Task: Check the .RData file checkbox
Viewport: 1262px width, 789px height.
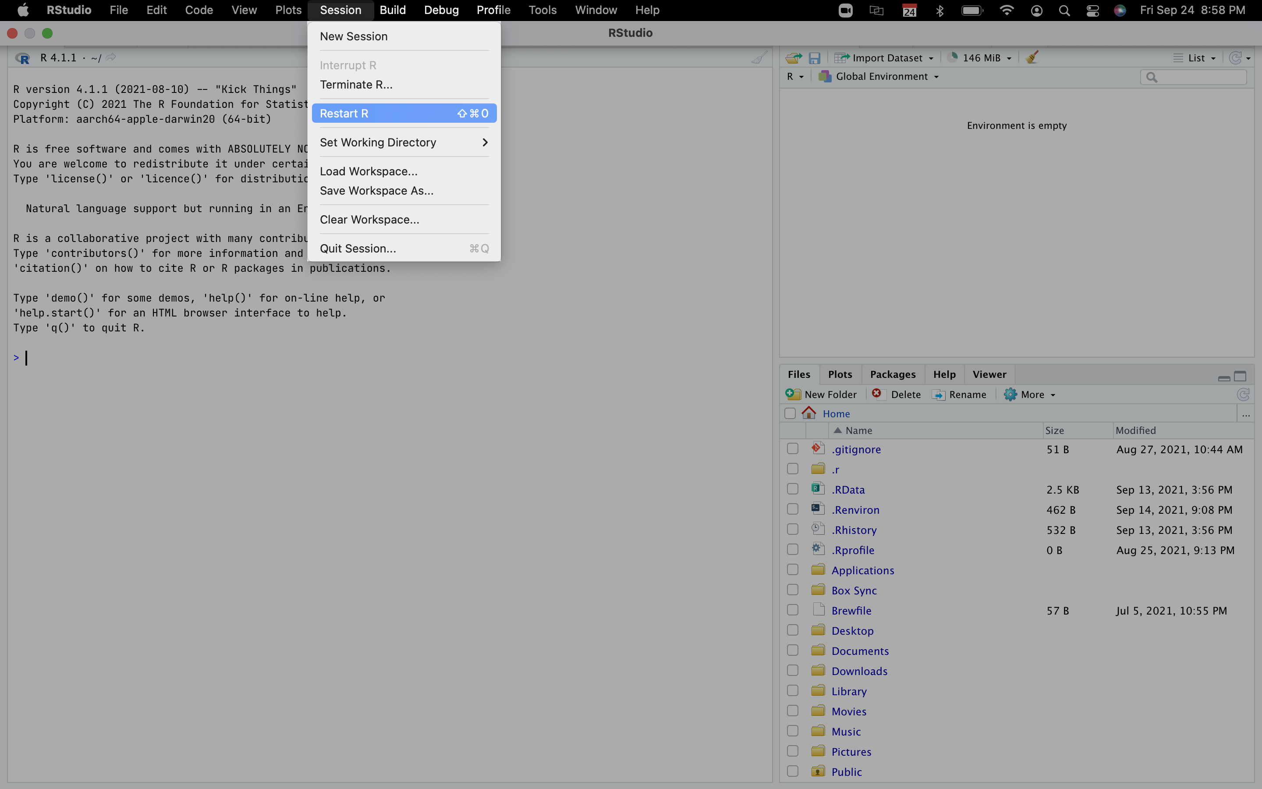Action: pyautogui.click(x=792, y=489)
